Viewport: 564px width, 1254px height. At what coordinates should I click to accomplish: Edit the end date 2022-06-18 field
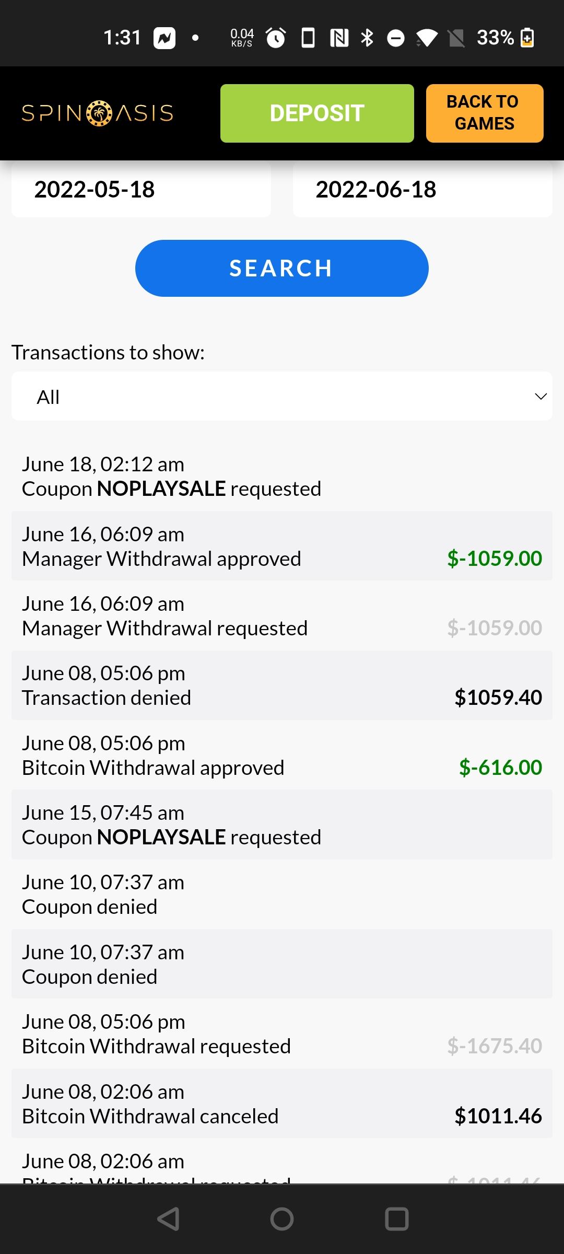(x=422, y=190)
